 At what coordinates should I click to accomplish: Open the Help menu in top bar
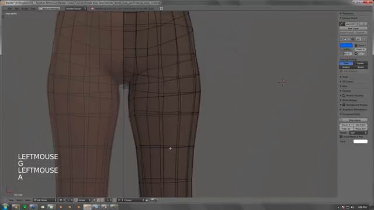click(x=33, y=9)
